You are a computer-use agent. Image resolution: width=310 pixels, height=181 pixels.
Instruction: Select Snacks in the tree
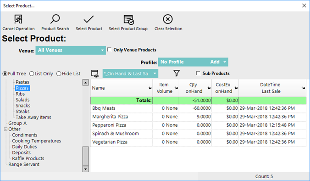23,106
